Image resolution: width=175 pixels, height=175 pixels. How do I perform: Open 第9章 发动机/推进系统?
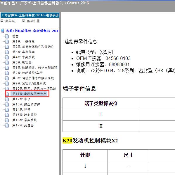[29, 83]
